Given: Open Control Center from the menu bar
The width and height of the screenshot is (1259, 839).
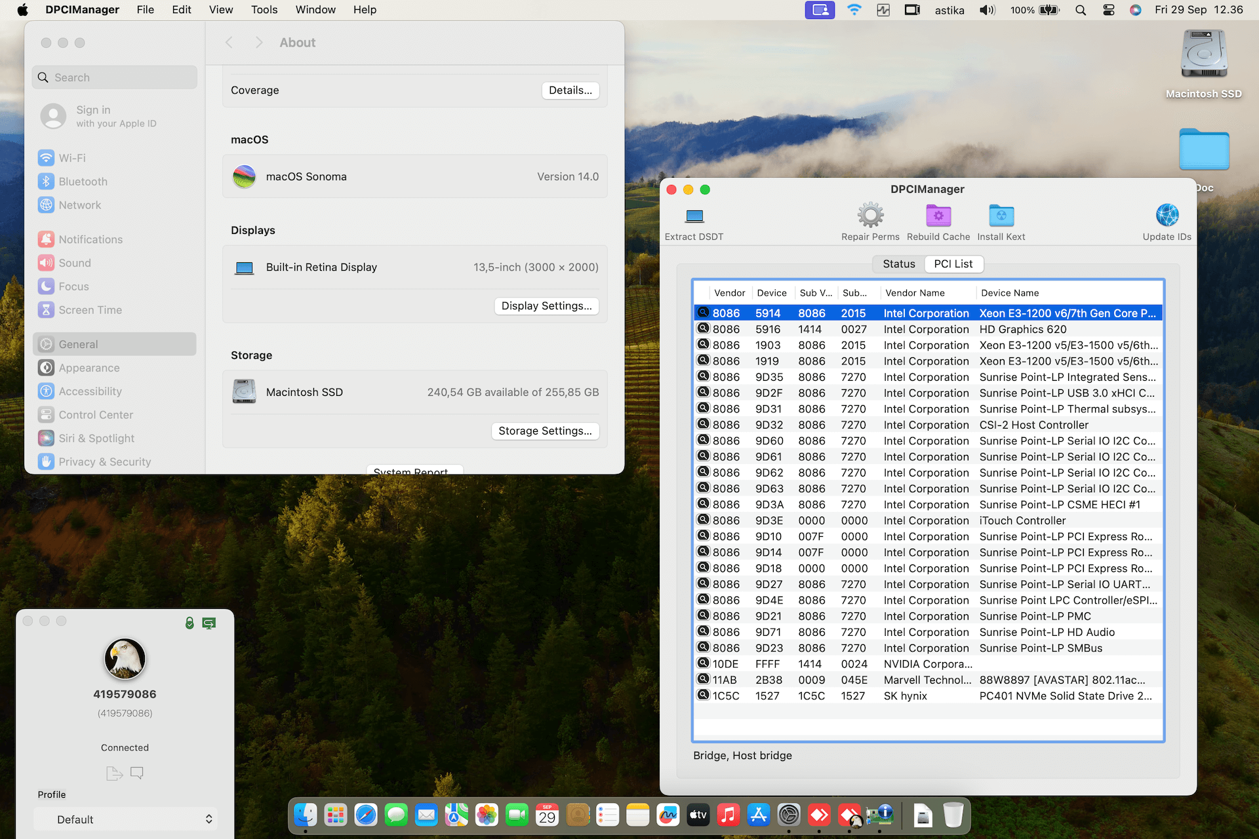Looking at the screenshot, I should (1109, 10).
